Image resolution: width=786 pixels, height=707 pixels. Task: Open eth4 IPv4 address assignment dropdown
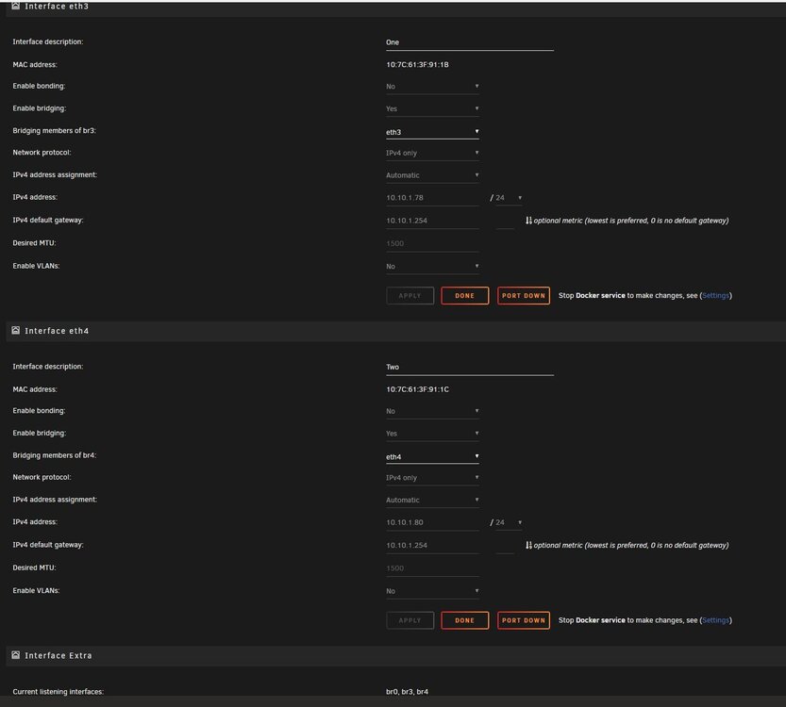coord(432,500)
